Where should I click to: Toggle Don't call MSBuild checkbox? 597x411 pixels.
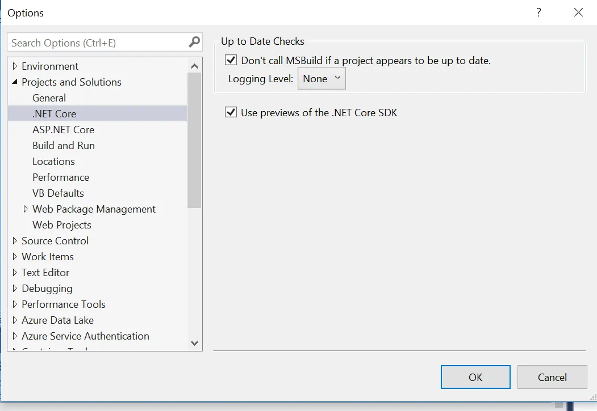click(x=231, y=60)
